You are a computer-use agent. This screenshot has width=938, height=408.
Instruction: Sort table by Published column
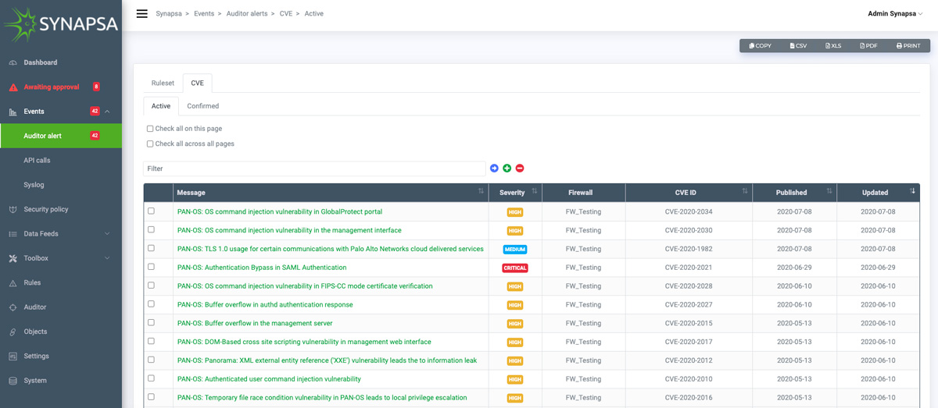pos(794,193)
